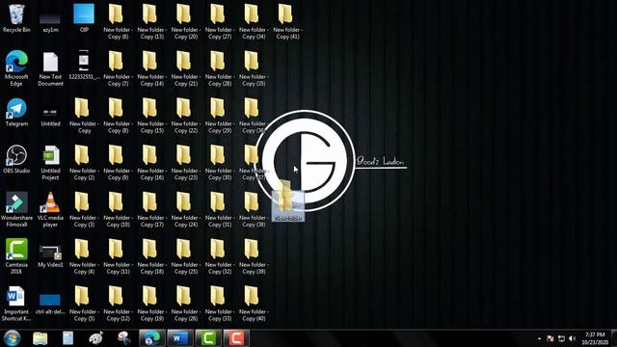The height and width of the screenshot is (347, 617).
Task: Select folder New folder - Copy (33)
Action: pos(220,304)
